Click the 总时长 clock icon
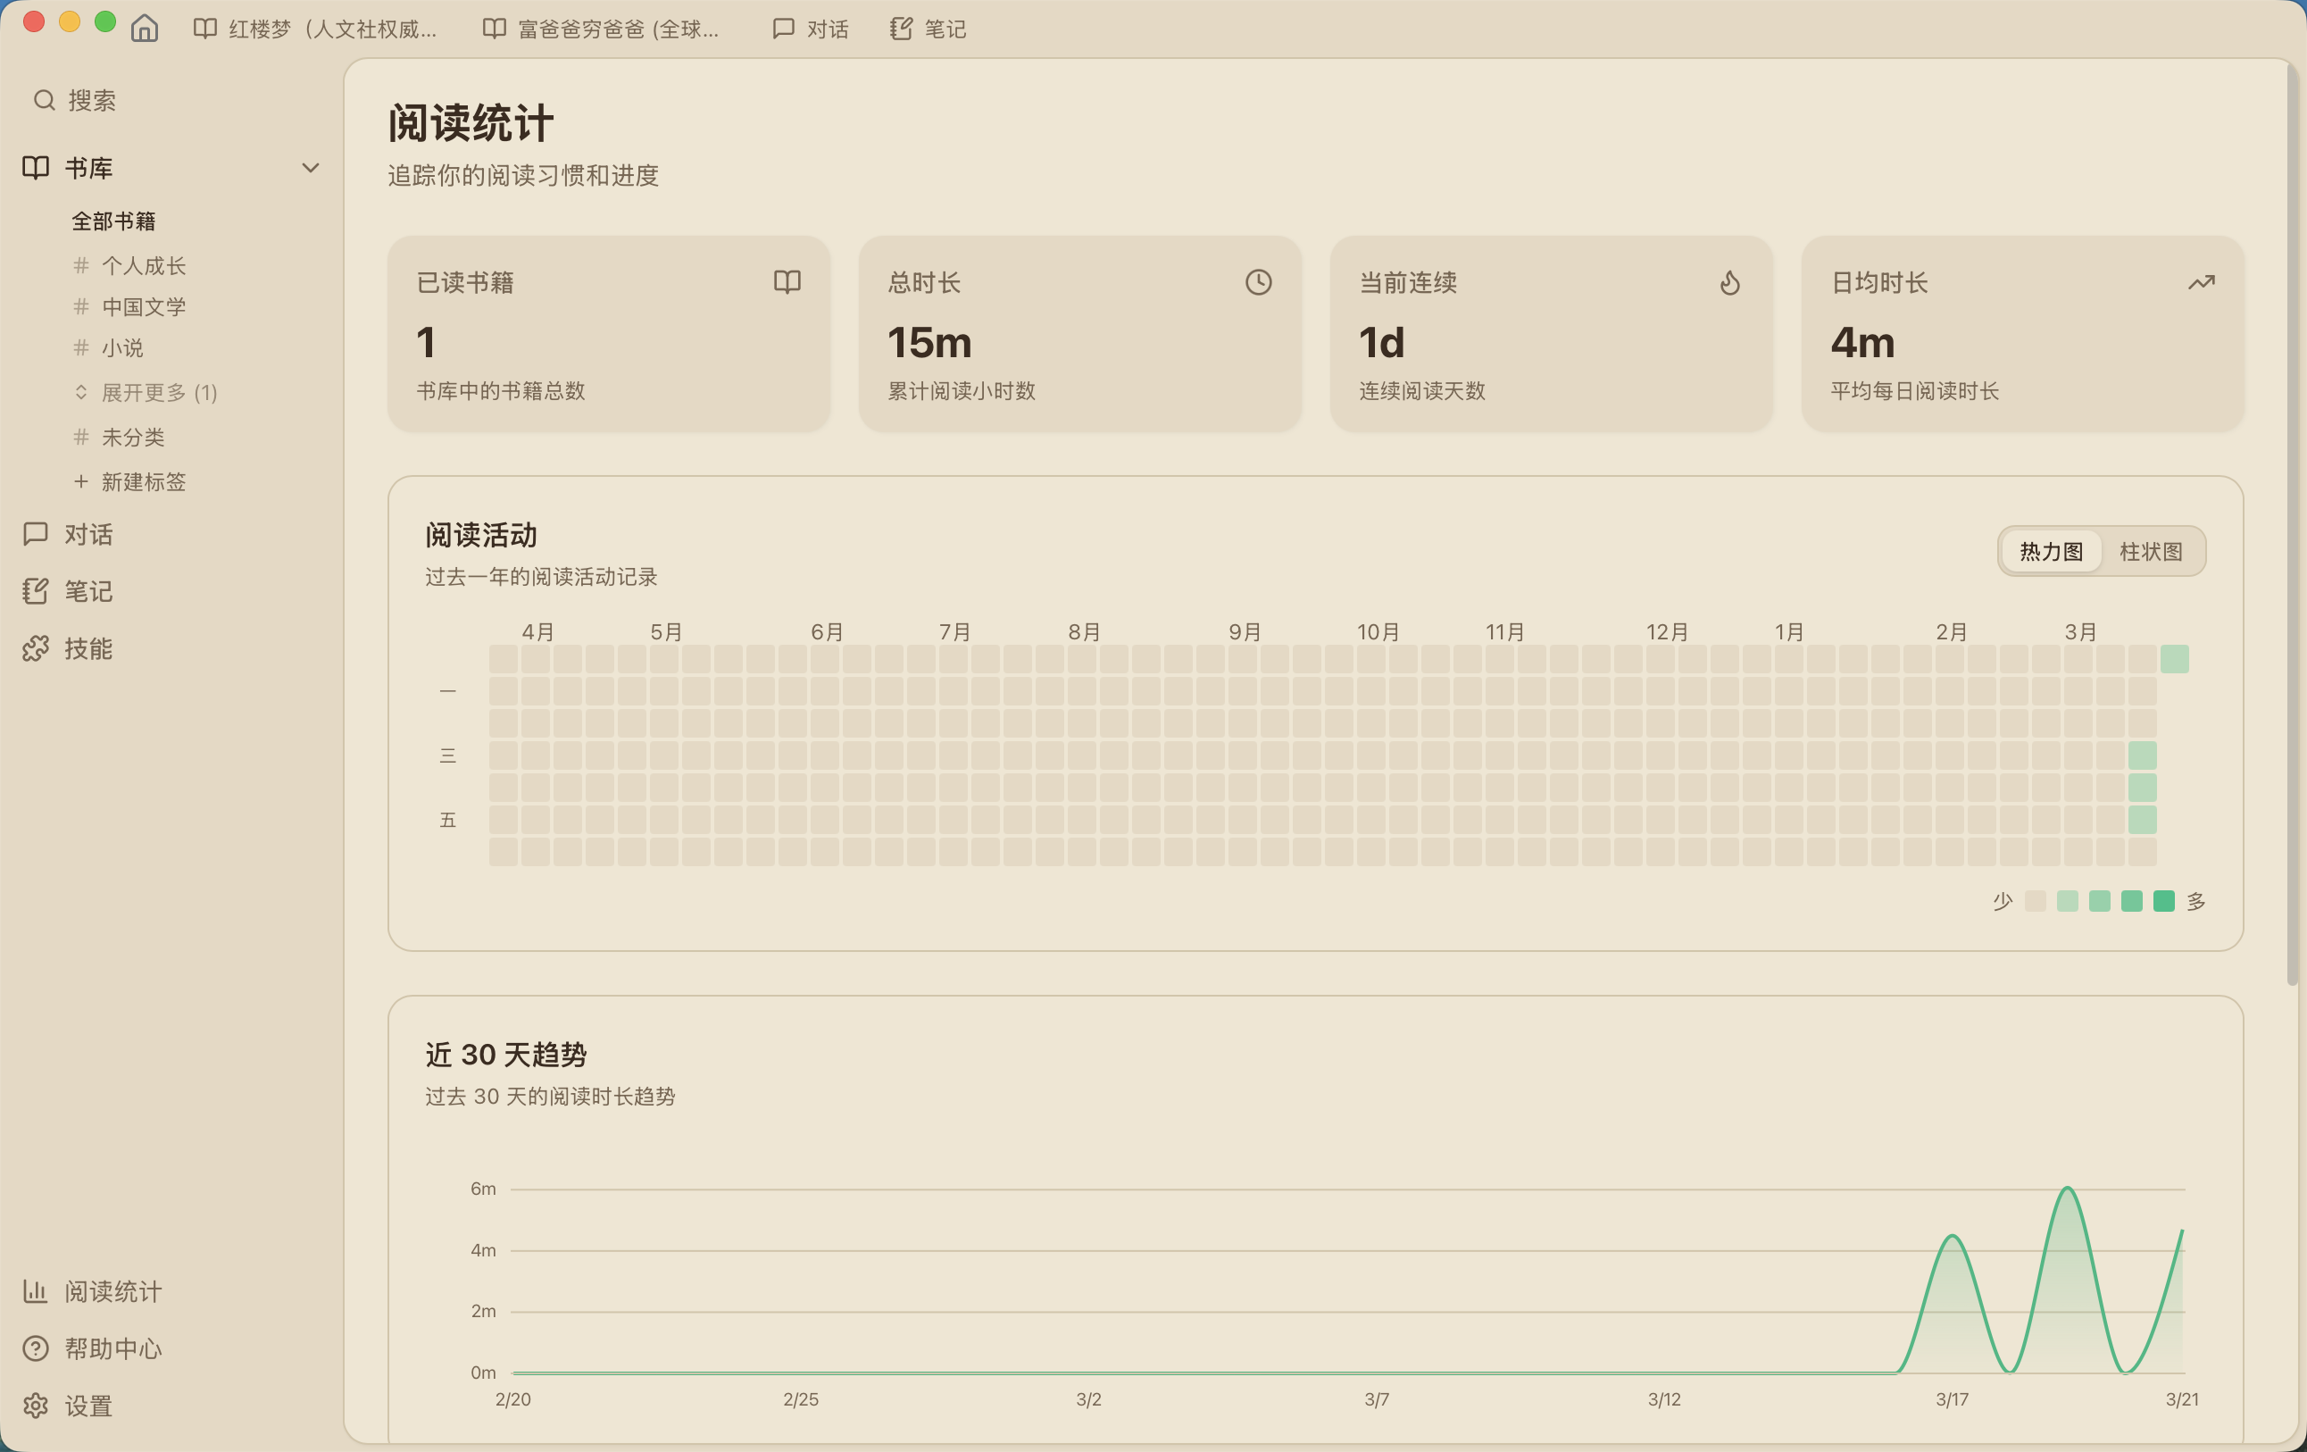Image resolution: width=2307 pixels, height=1452 pixels. coord(1258,282)
